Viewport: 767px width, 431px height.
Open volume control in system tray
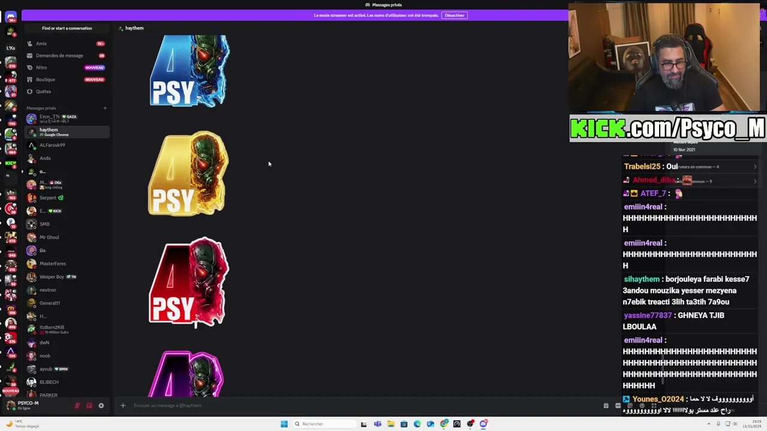[x=736, y=424]
